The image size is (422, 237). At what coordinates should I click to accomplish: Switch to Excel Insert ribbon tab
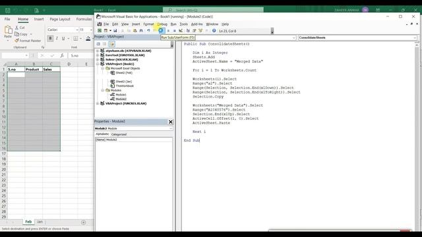point(39,19)
